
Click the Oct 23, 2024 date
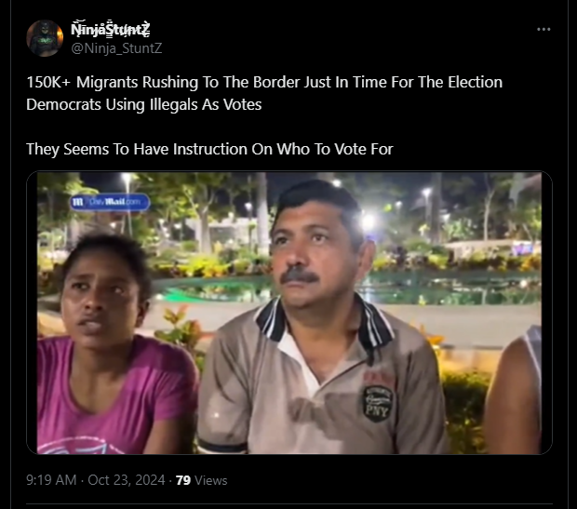tap(127, 480)
